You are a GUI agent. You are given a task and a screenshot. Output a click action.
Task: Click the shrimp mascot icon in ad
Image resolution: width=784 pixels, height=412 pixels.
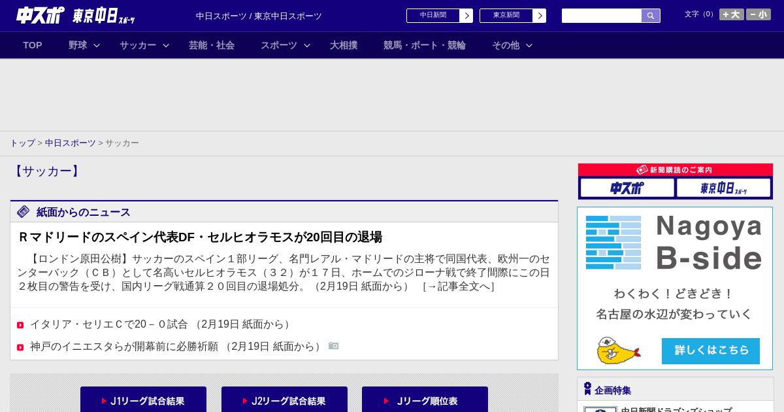pyautogui.click(x=617, y=351)
